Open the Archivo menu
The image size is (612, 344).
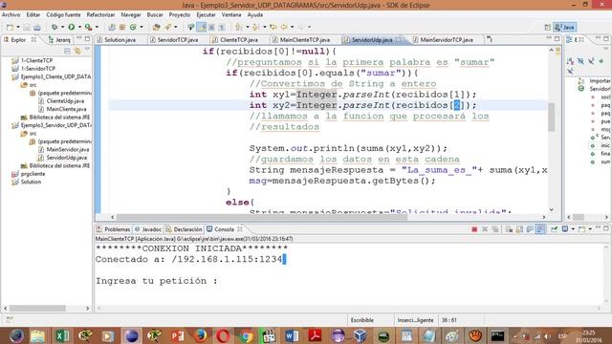pyautogui.click(x=11, y=15)
